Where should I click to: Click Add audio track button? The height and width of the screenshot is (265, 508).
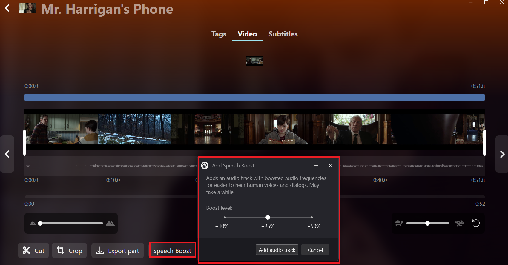tap(277, 250)
